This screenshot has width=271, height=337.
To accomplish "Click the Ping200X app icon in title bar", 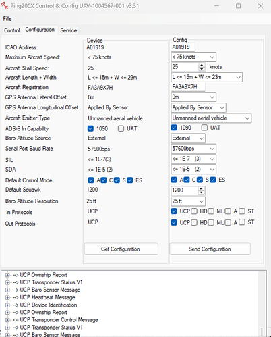I will [5, 5].
